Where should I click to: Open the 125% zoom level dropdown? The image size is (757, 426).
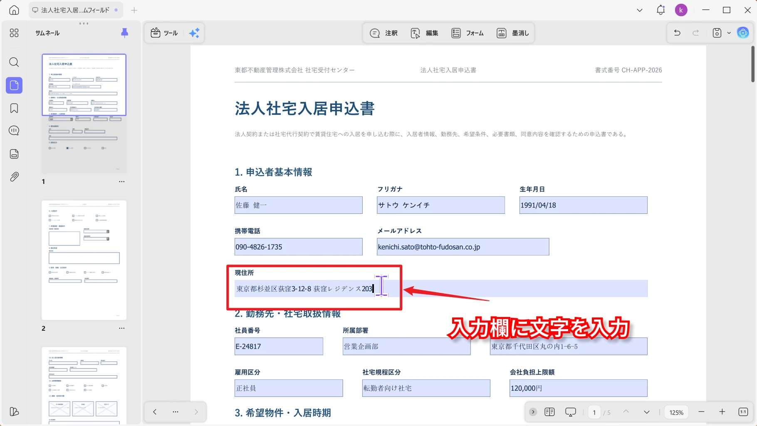(676, 412)
